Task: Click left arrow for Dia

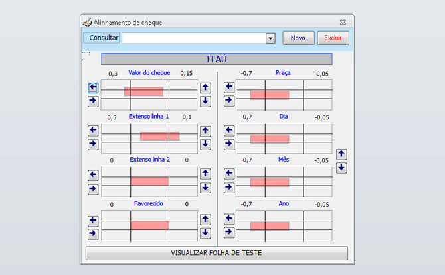Action: point(229,131)
